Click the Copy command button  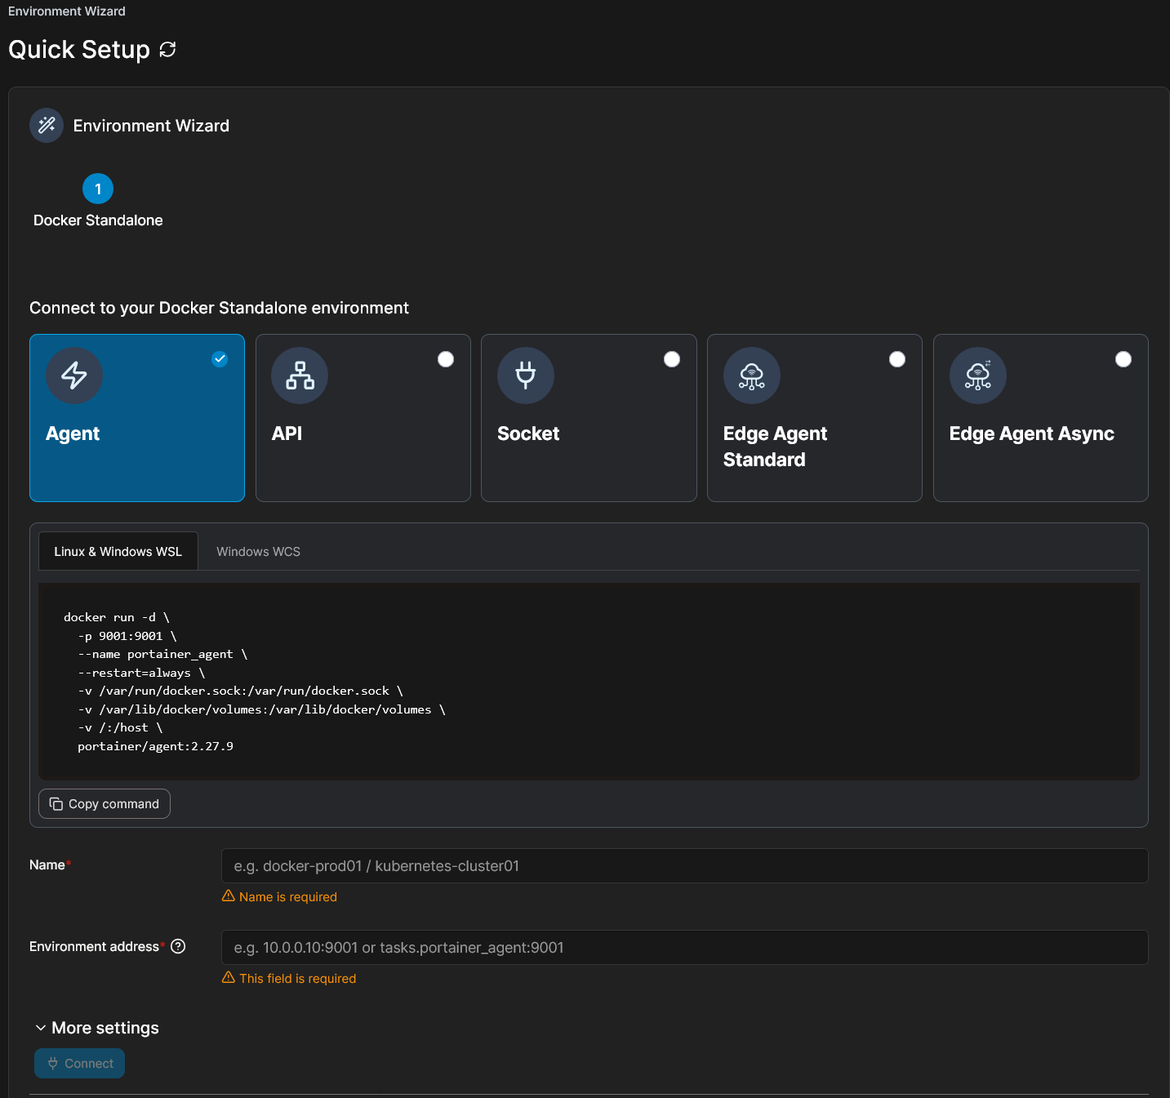tap(105, 804)
